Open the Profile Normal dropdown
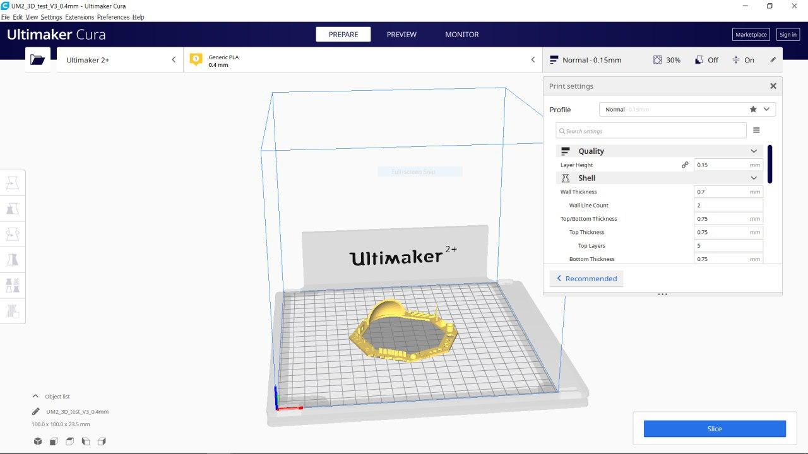 click(687, 109)
